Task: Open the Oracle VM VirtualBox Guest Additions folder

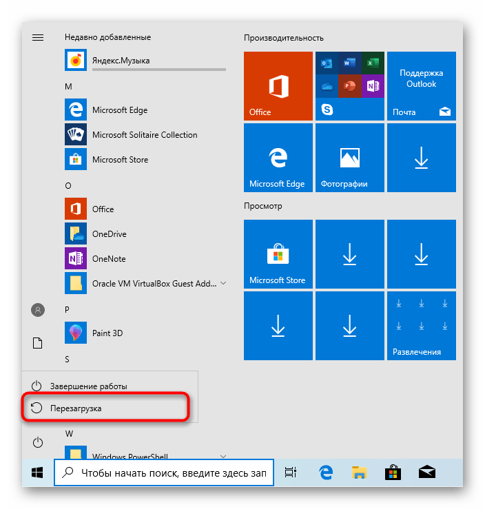Action: 145,283
